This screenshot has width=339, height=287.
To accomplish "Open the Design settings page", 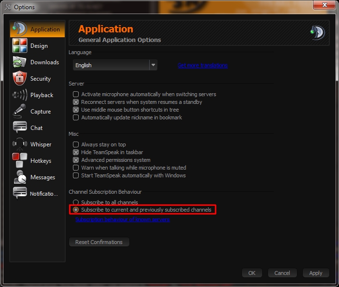I will (x=39, y=46).
